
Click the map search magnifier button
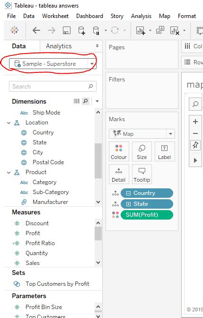pyautogui.click(x=195, y=104)
